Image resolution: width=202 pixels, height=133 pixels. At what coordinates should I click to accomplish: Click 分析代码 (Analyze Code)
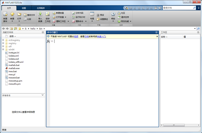coord(78,13)
